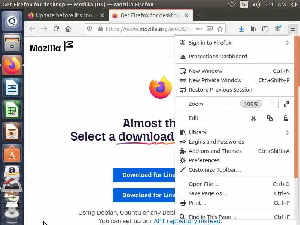
Task: Zoom out with the minus button
Action: (231, 104)
